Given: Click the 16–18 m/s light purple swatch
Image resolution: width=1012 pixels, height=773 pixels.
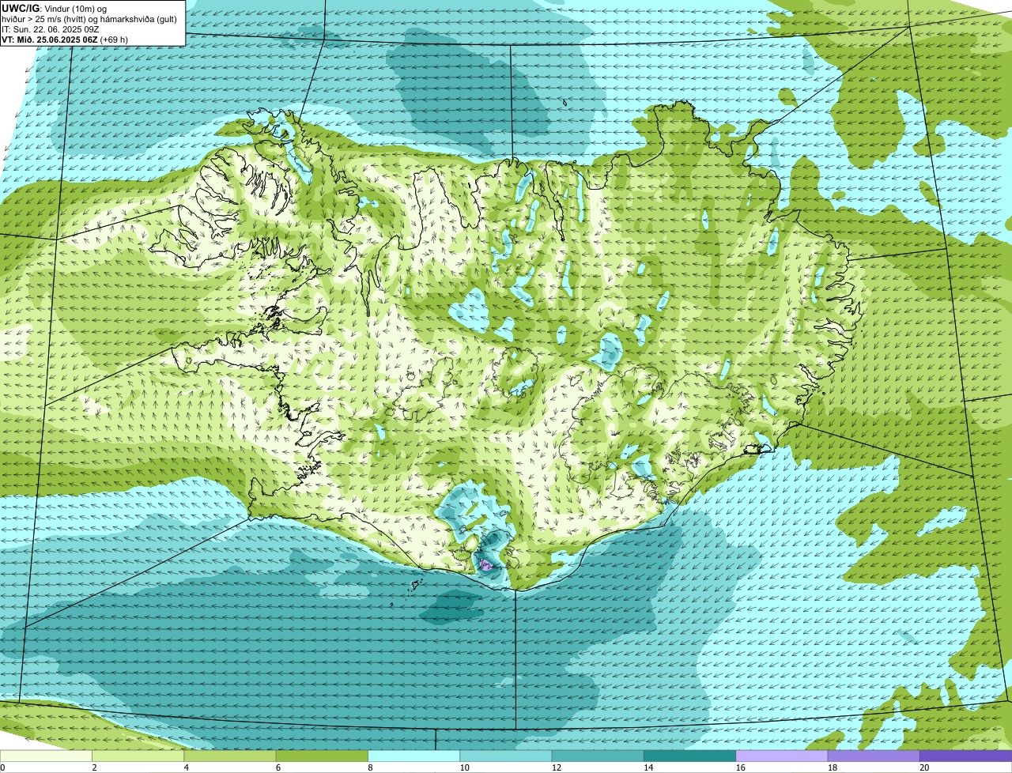Looking at the screenshot, I should click(x=781, y=756).
